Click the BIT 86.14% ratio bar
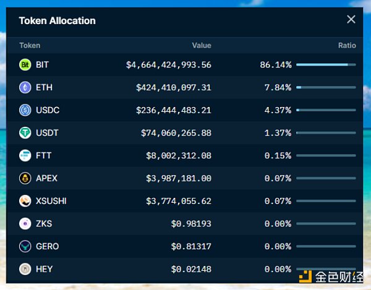371x290 pixels. [x=326, y=64]
